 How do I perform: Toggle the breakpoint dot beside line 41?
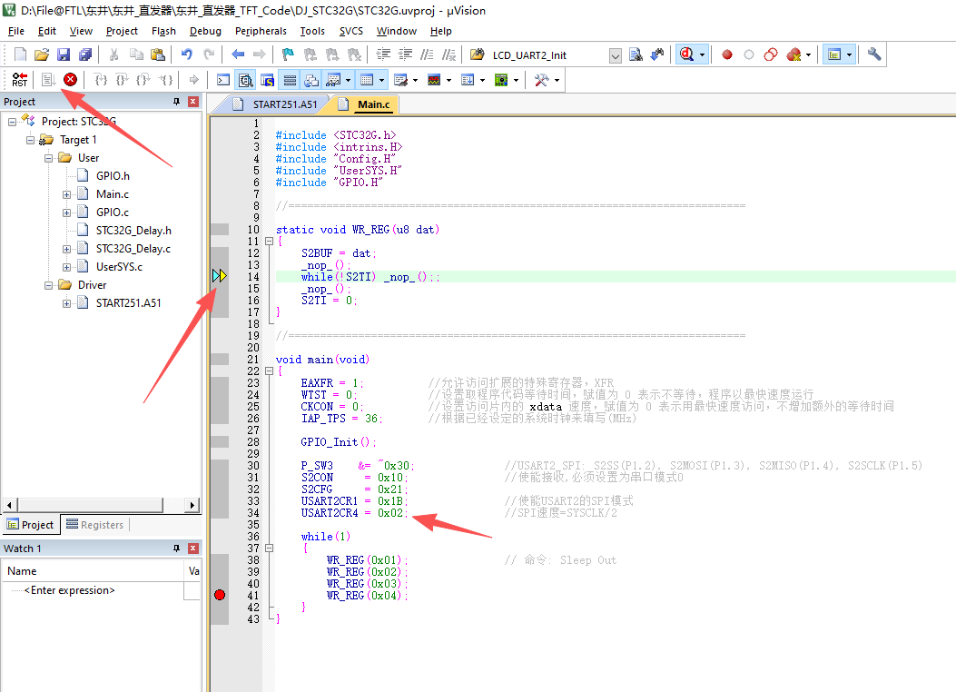(x=219, y=594)
